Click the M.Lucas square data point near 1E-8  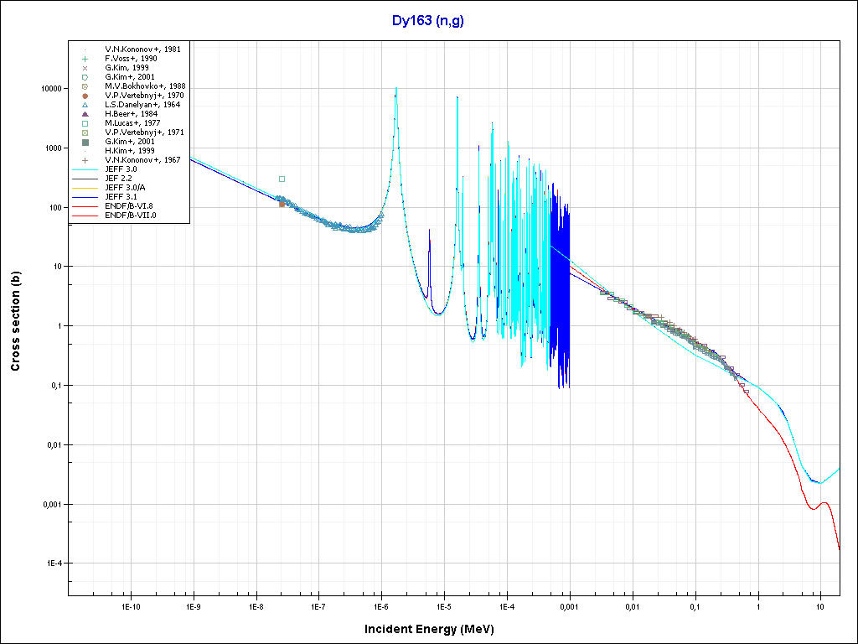point(282,179)
